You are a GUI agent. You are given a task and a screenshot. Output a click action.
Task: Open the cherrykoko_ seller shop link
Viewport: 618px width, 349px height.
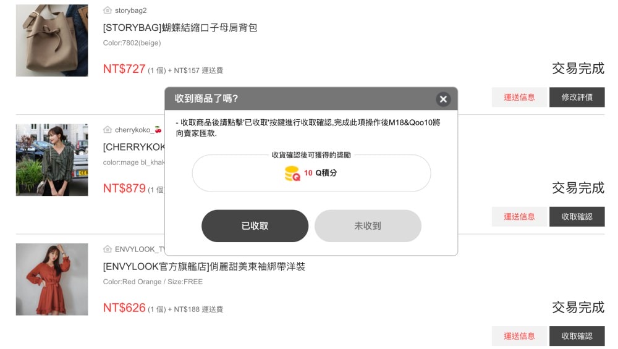tap(133, 130)
